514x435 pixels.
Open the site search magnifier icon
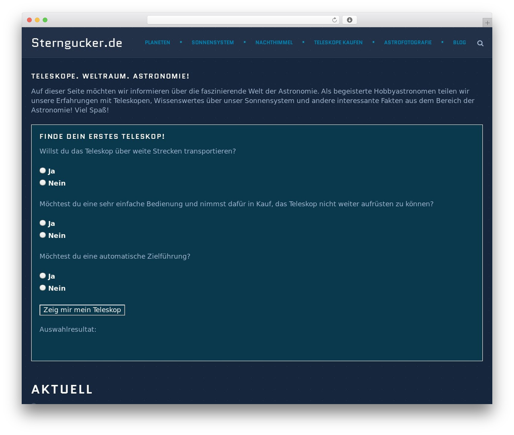tap(480, 43)
